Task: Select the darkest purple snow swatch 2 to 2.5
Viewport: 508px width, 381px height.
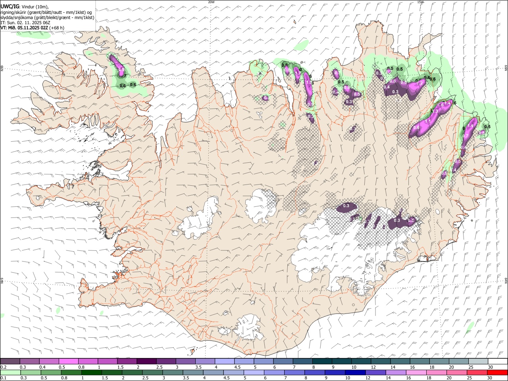Action: point(147,361)
